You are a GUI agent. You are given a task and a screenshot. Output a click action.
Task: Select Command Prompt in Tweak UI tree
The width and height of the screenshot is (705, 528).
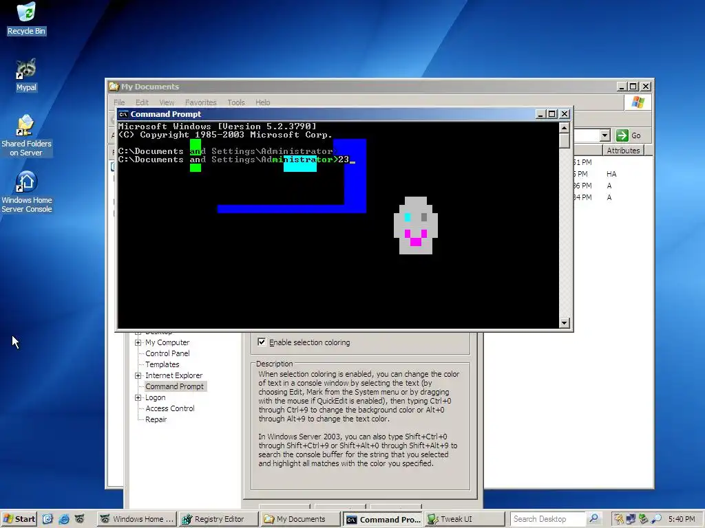[174, 386]
